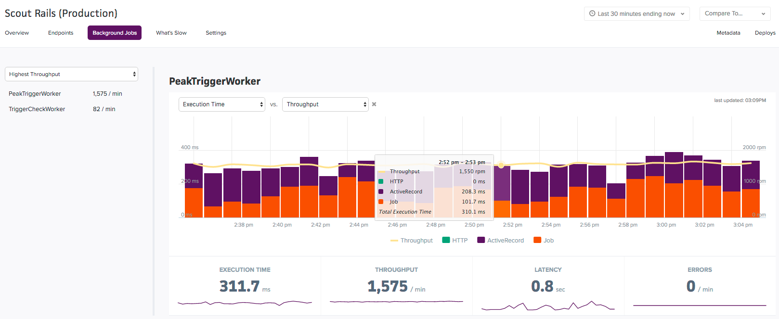Open the Deploys tab

(x=765, y=33)
